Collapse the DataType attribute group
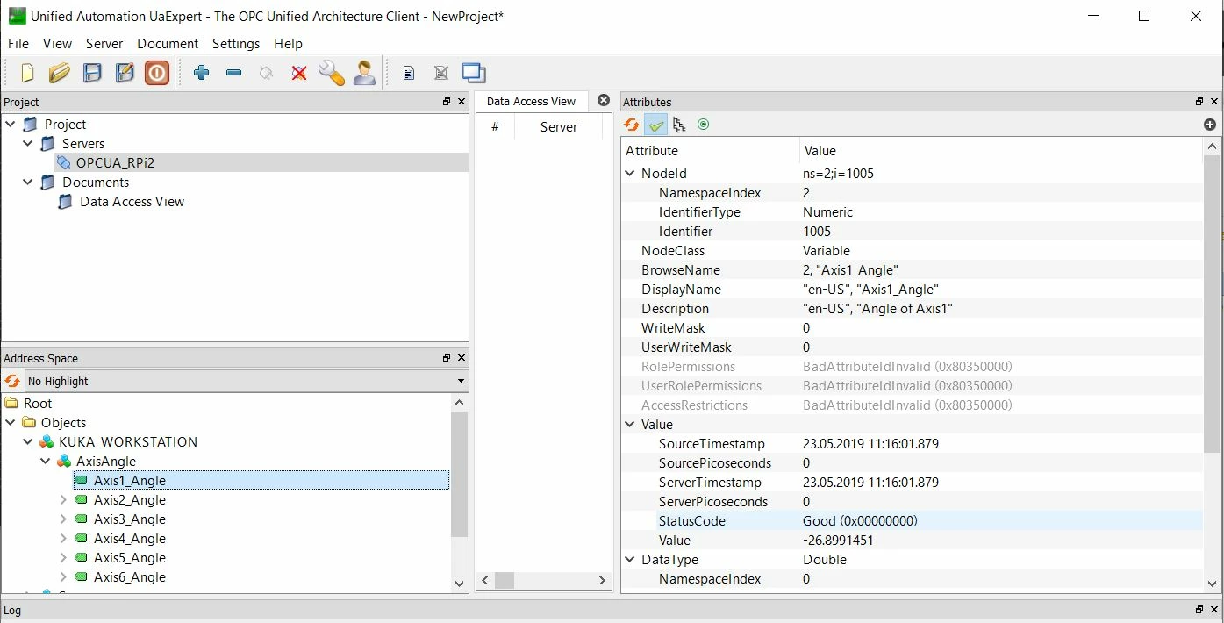Screen dimensions: 1224x623 629,560
